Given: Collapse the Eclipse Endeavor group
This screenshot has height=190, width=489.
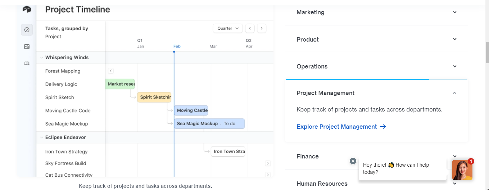Looking at the screenshot, I should point(42,137).
